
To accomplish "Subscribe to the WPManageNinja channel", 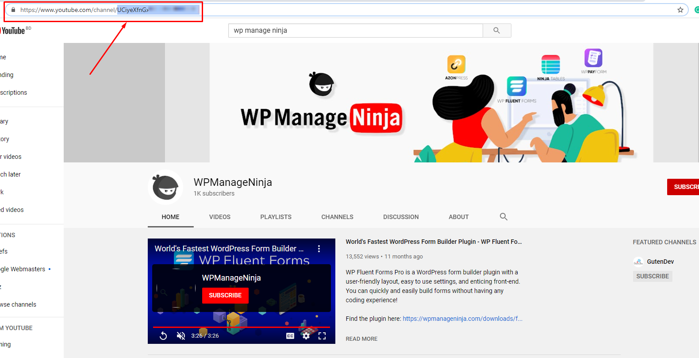I will (683, 187).
